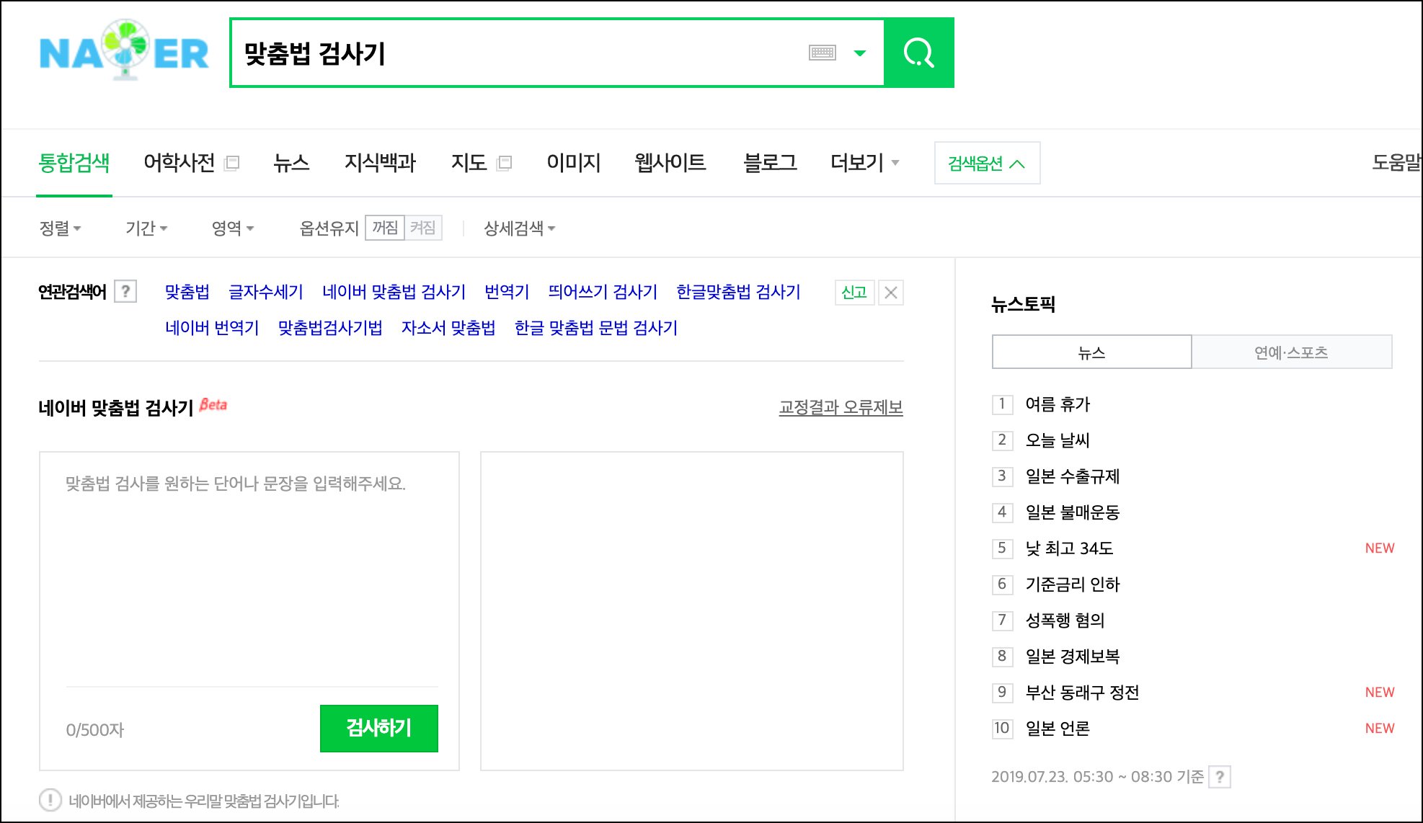Click the new-window icon beside 지도
1423x823 pixels.
[x=505, y=163]
